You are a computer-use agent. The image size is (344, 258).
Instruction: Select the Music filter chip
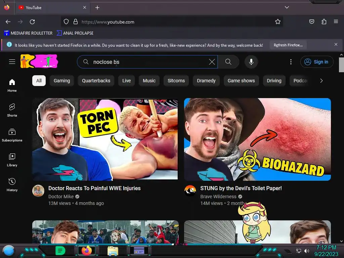(x=149, y=81)
